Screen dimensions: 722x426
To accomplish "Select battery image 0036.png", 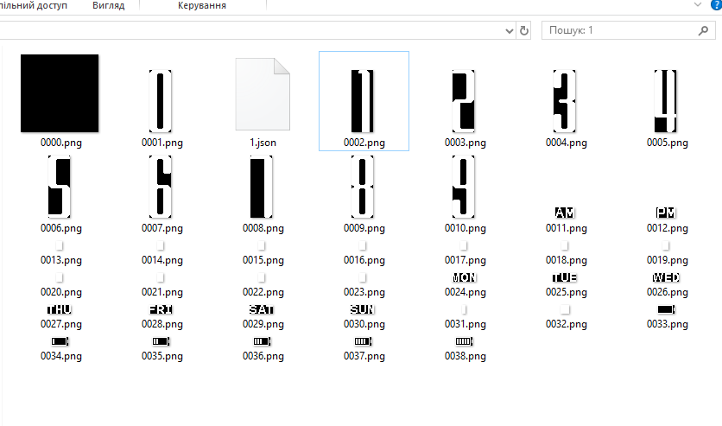I will [x=262, y=341].
